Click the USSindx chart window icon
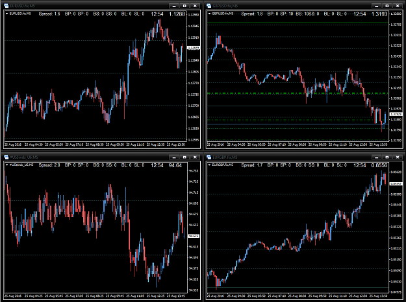 pos(6,157)
